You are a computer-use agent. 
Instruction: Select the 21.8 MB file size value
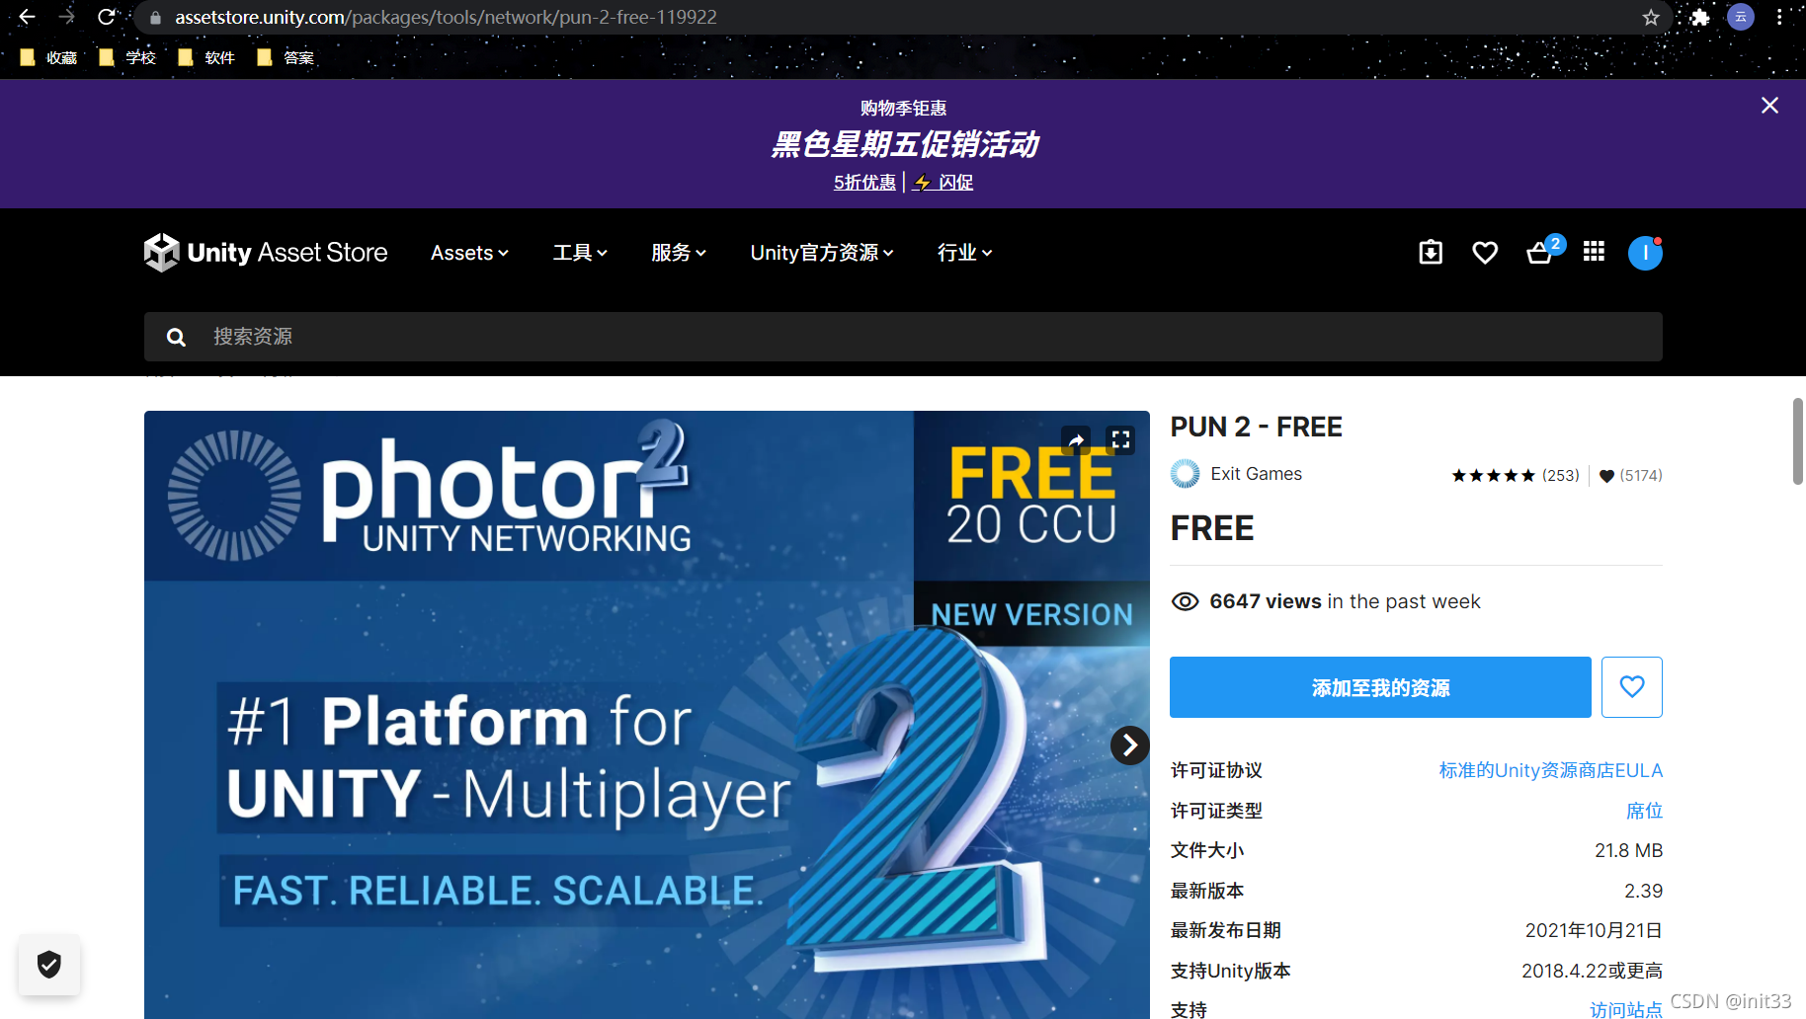click(x=1628, y=850)
